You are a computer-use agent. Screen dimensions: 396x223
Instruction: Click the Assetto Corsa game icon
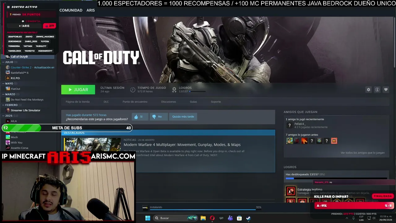(8, 148)
